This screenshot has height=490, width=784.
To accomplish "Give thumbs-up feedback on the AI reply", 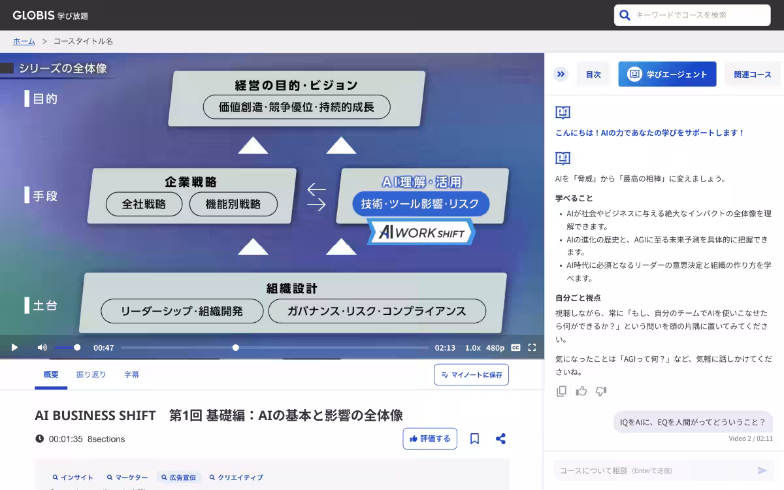I will (x=581, y=390).
